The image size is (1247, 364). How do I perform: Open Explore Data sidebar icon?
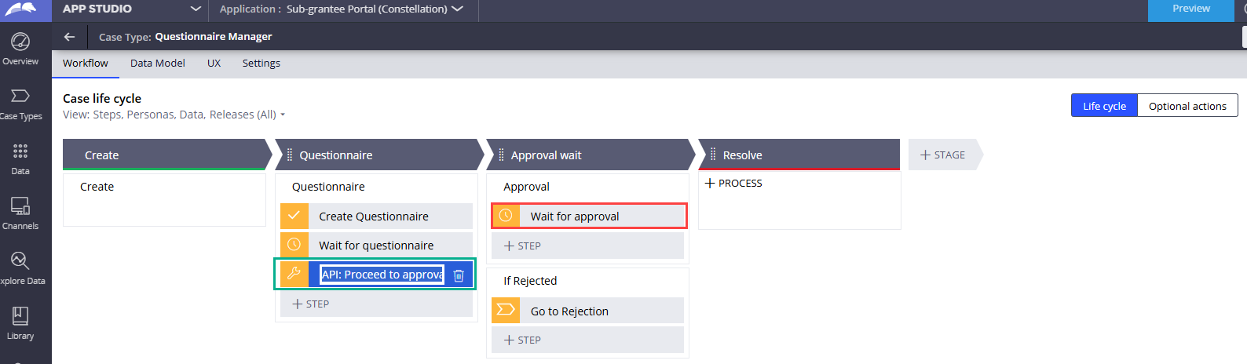tap(20, 268)
